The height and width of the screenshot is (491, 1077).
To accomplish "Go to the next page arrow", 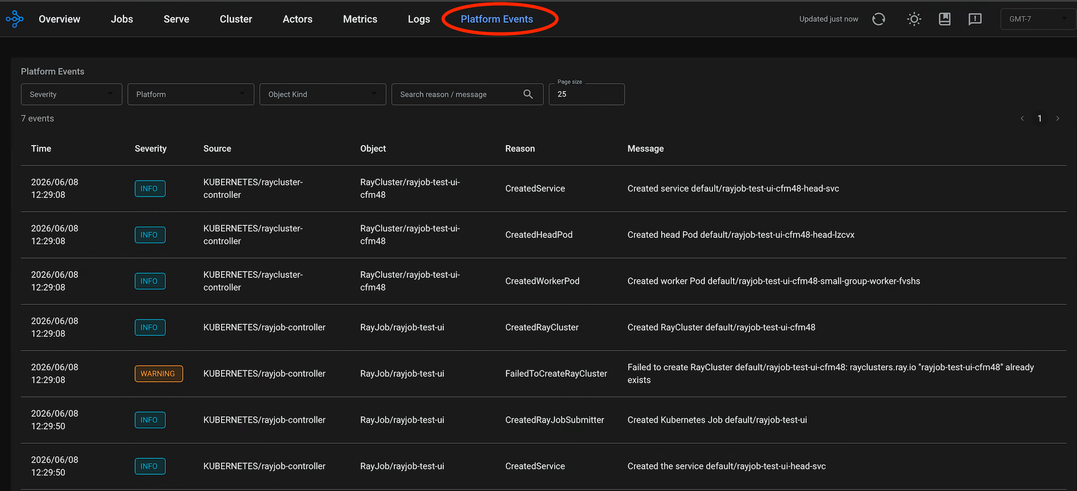I will click(1058, 118).
